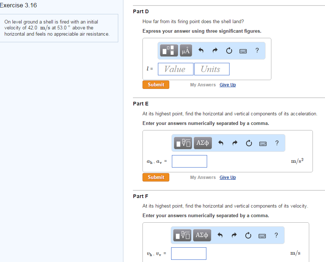Click the help question mark in Part D
Image resolution: width=325 pixels, height=262 pixels.
(x=257, y=50)
